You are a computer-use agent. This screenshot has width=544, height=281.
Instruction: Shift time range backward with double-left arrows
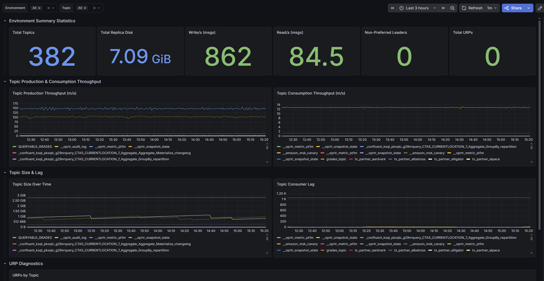pyautogui.click(x=392, y=8)
